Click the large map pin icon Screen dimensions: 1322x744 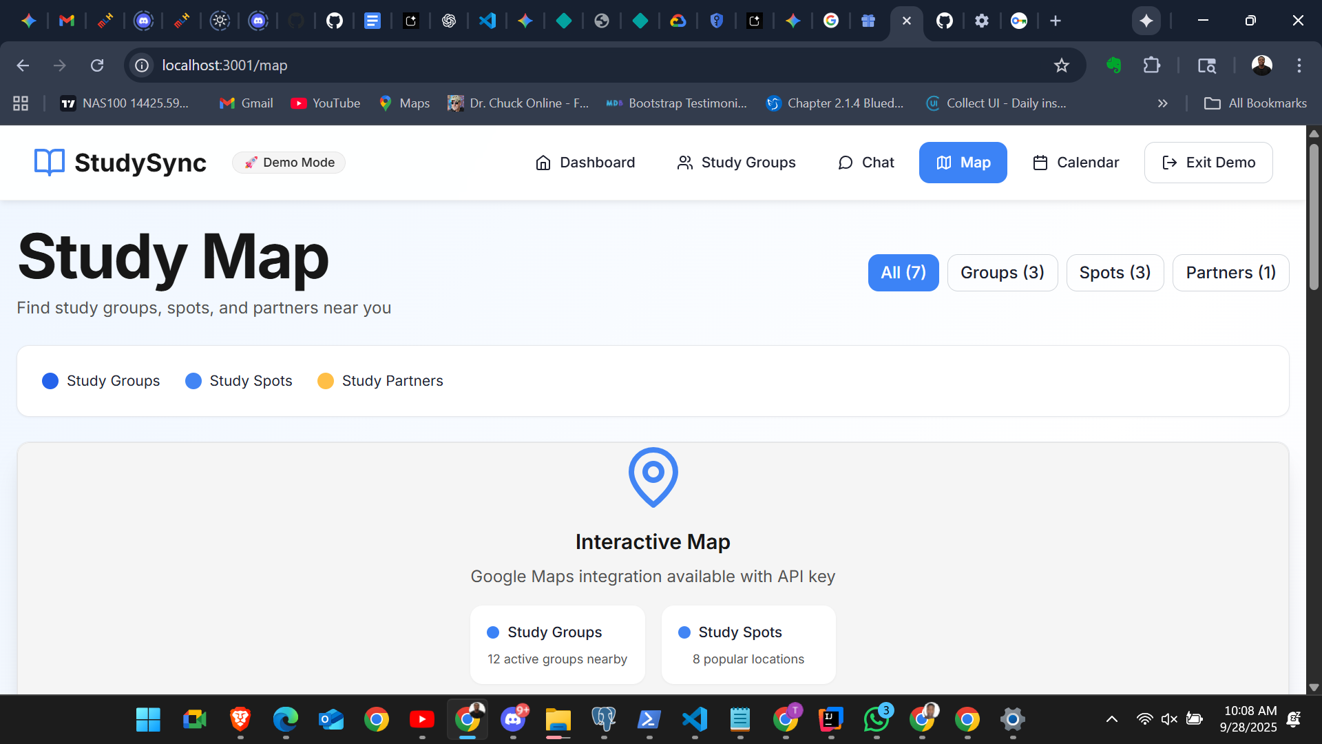(x=653, y=477)
